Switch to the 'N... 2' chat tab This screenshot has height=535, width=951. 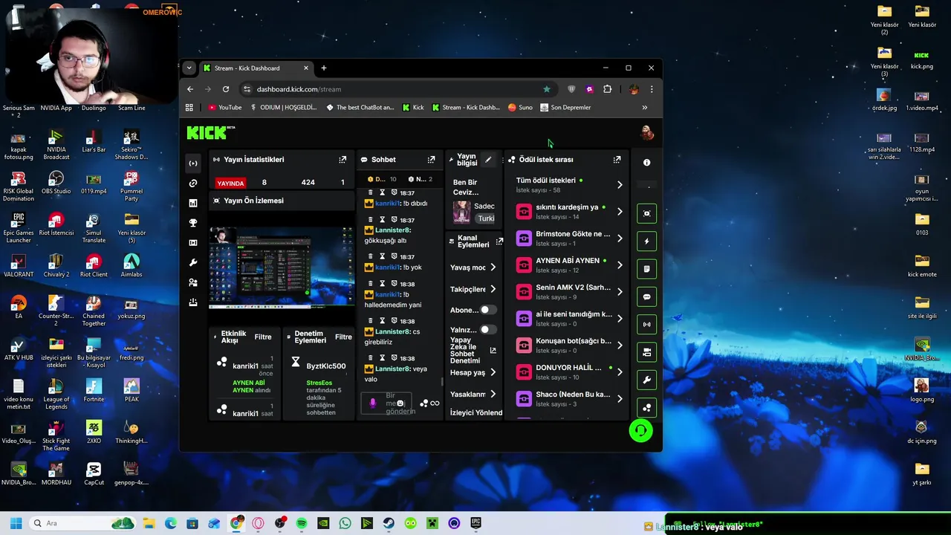pyautogui.click(x=420, y=179)
